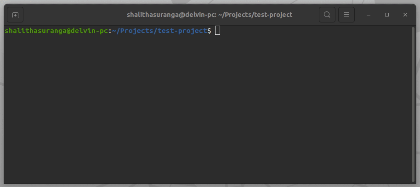Click header gap between hamburger and minimize
This screenshot has height=187, width=420.
(x=358, y=15)
